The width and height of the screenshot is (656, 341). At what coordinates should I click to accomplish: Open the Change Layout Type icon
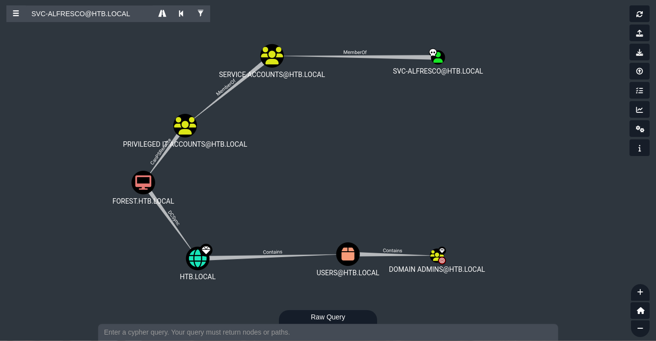pyautogui.click(x=639, y=90)
